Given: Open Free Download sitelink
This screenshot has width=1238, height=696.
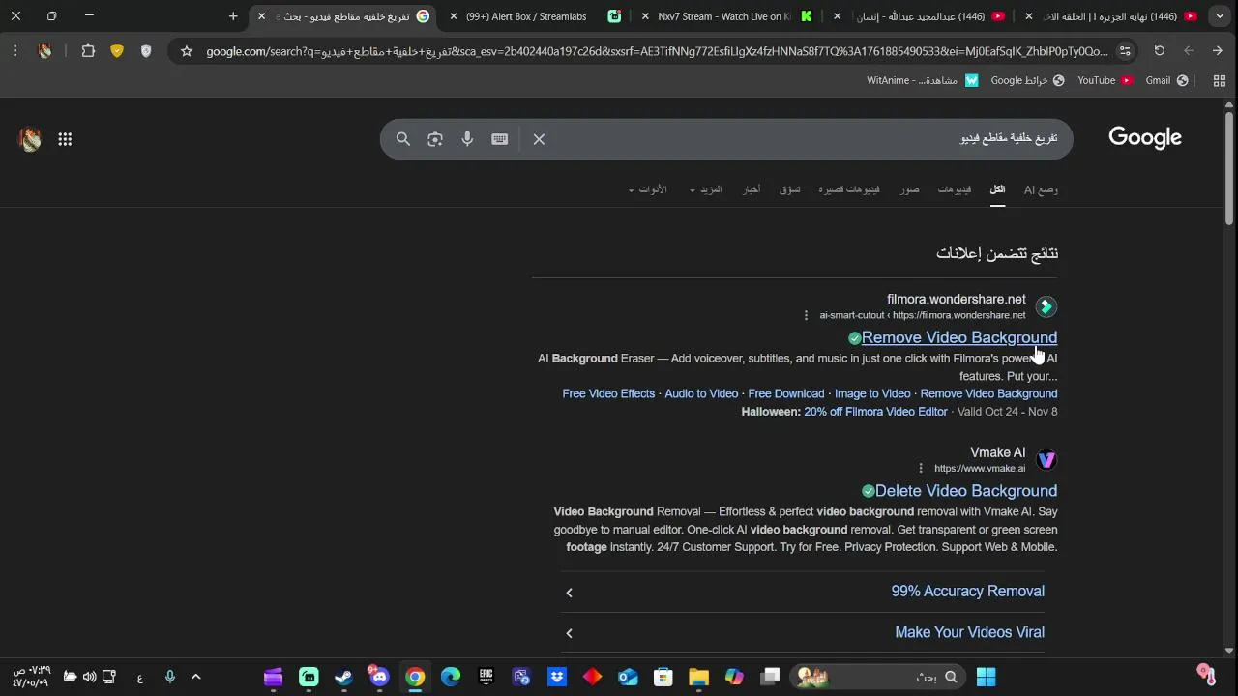Looking at the screenshot, I should click(x=786, y=393).
